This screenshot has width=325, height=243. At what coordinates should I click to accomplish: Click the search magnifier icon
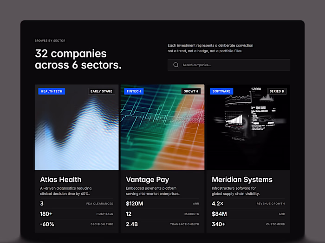(x=176, y=65)
